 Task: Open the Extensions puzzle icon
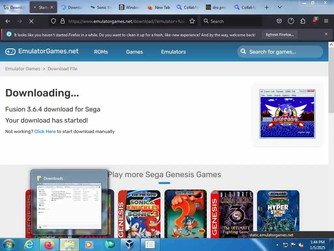[303, 21]
